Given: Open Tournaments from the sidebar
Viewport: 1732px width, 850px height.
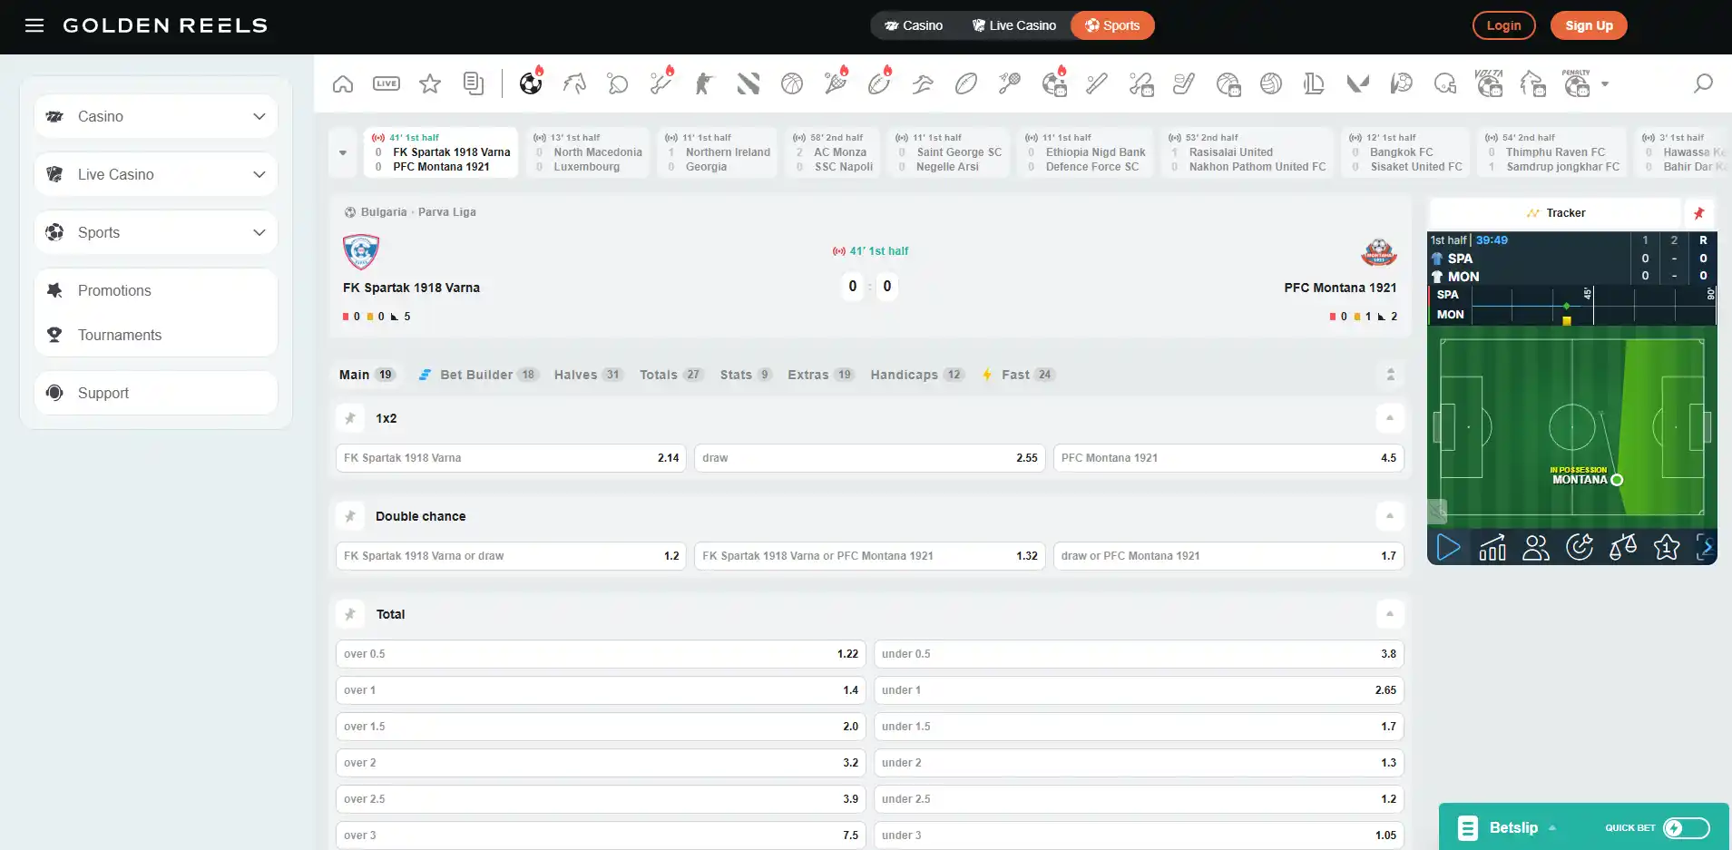Looking at the screenshot, I should [156, 335].
